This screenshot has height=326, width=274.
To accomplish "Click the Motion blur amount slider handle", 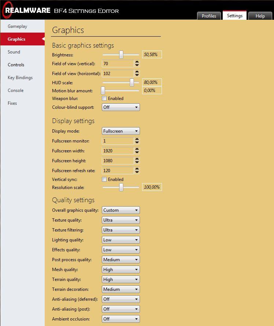I will (x=103, y=90).
